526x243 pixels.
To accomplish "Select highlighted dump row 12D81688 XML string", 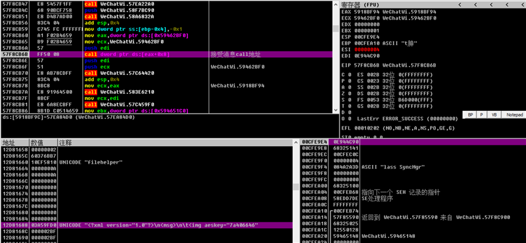I will 146,225.
